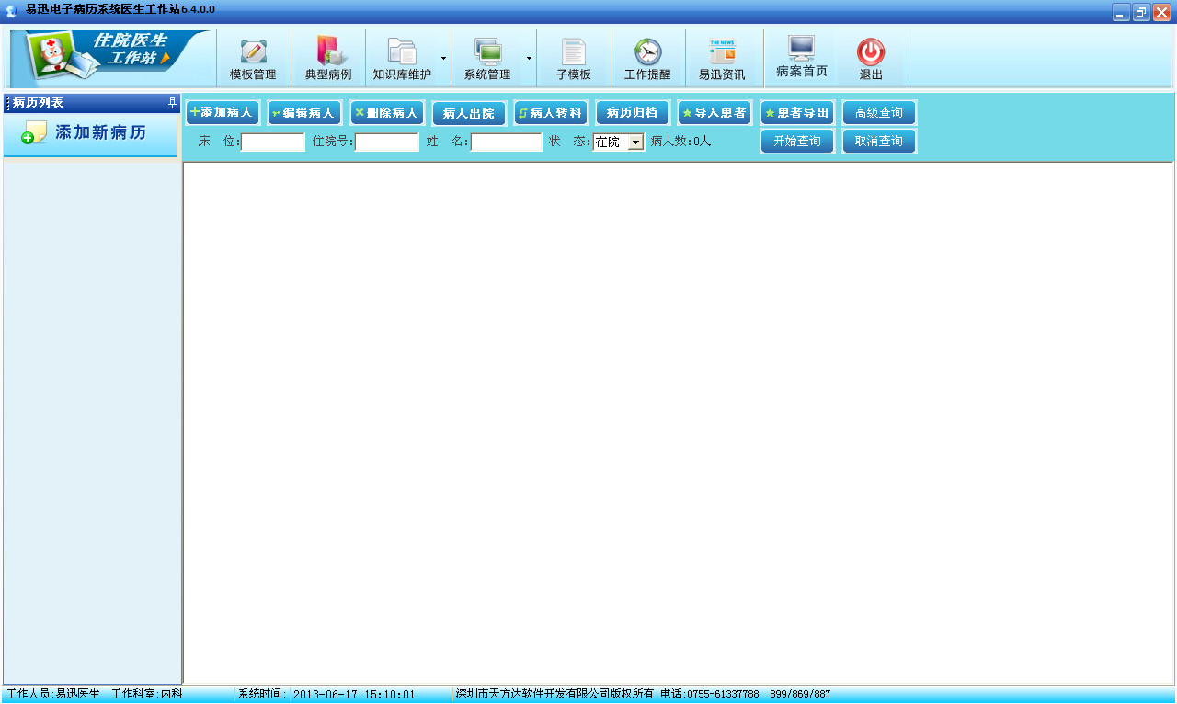
Task: Open 工作提醒 work reminder clock icon
Action: pos(647,53)
